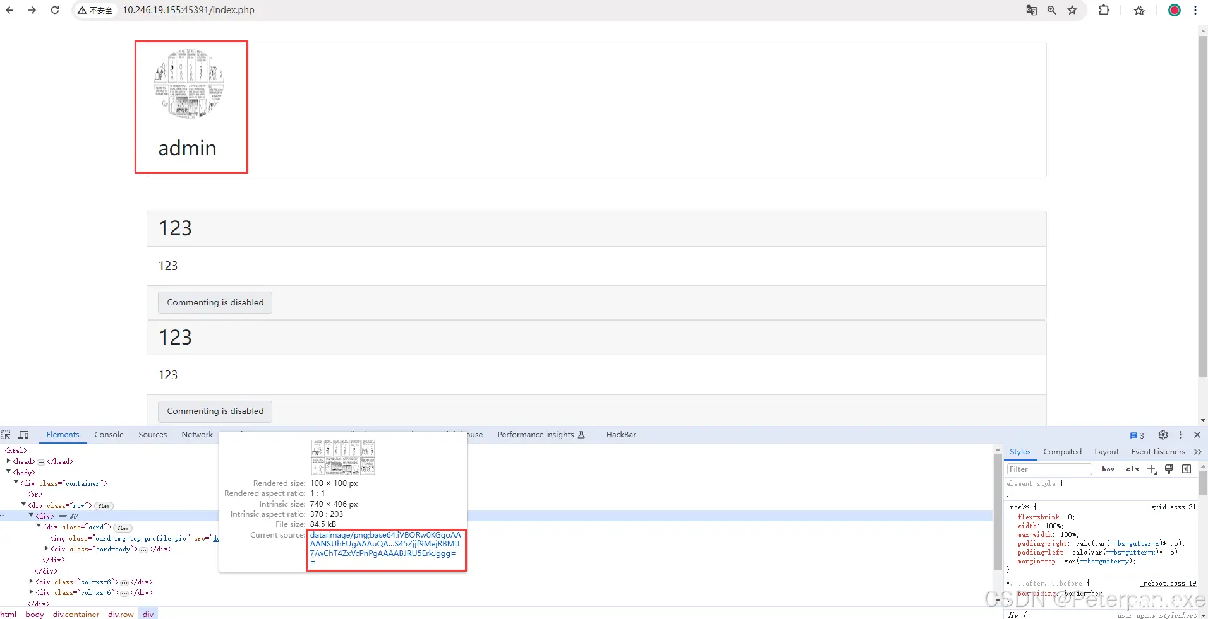Select the Event Listeners sidebar tab
Image resolution: width=1208 pixels, height=619 pixels.
(x=1157, y=452)
